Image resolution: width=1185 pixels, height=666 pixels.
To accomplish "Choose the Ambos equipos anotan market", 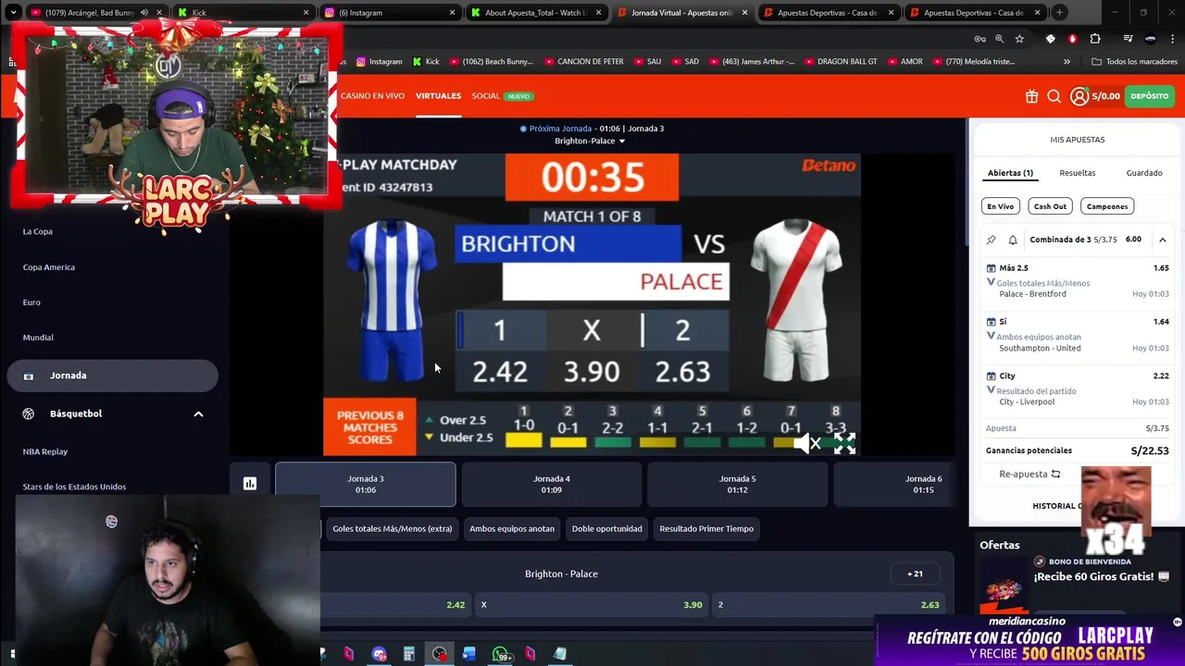I will point(512,529).
